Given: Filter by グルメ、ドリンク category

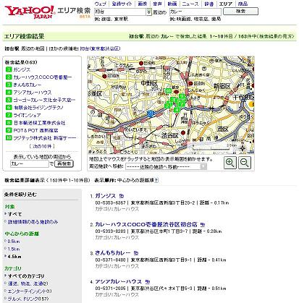Looking at the screenshot, I should click(x=28, y=299).
